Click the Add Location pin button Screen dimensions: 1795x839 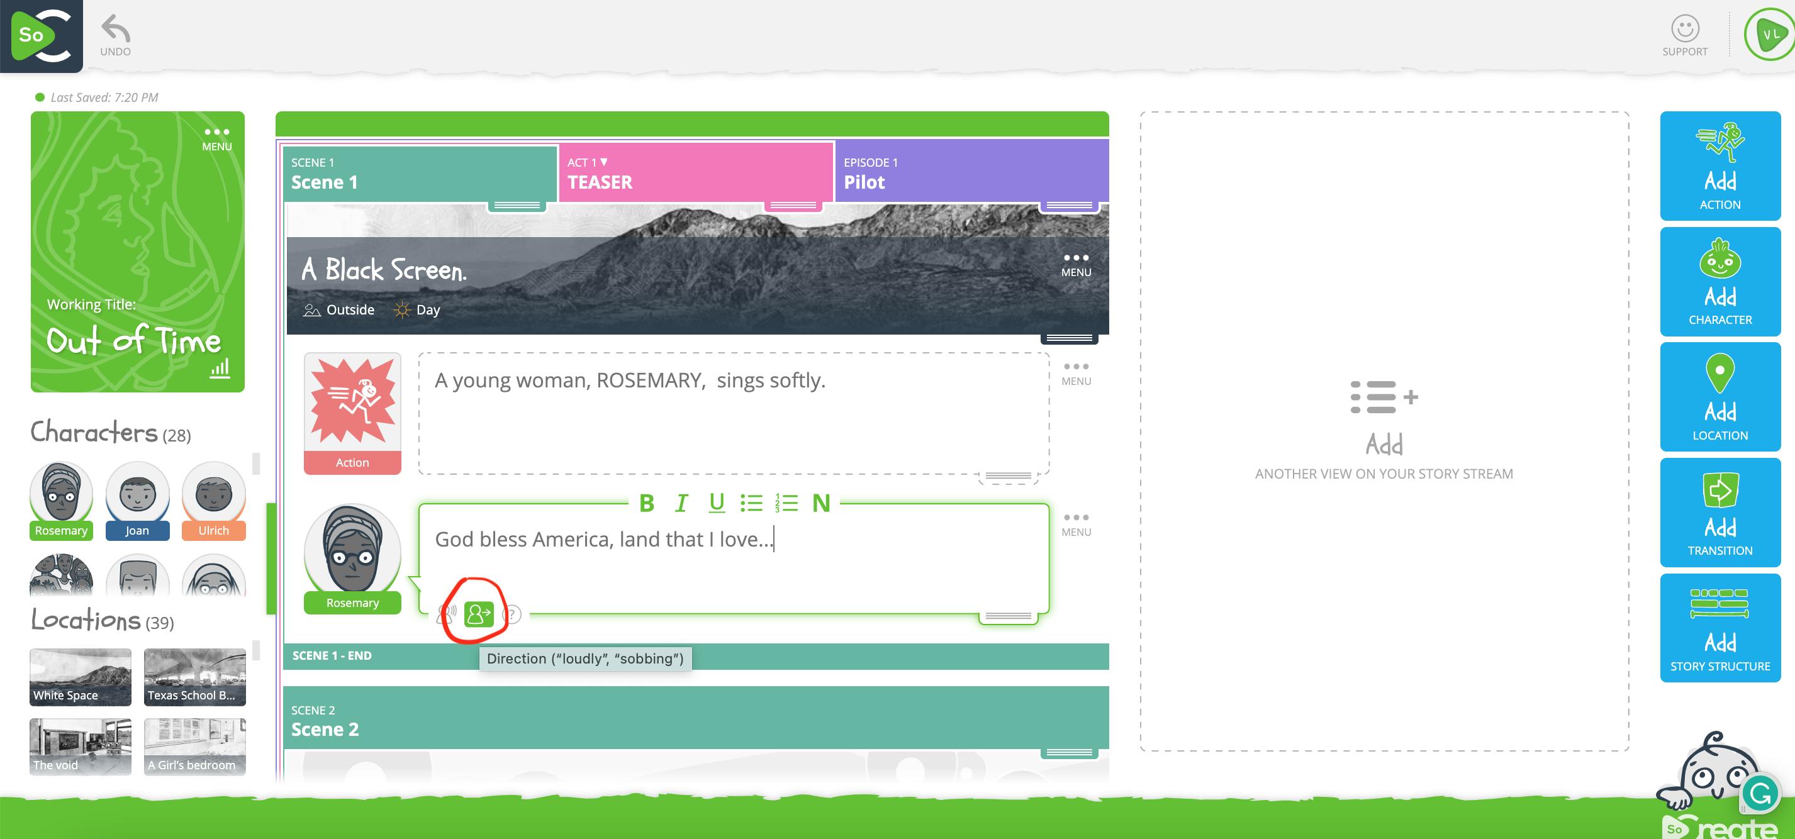[x=1719, y=397]
